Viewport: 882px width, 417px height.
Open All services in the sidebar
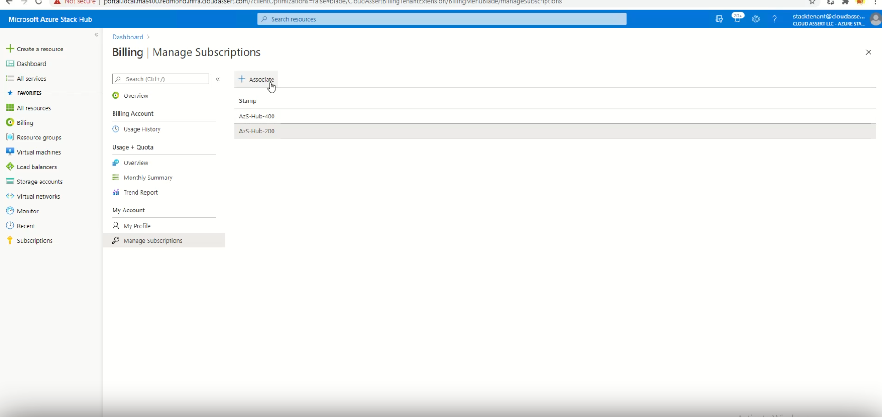click(31, 78)
